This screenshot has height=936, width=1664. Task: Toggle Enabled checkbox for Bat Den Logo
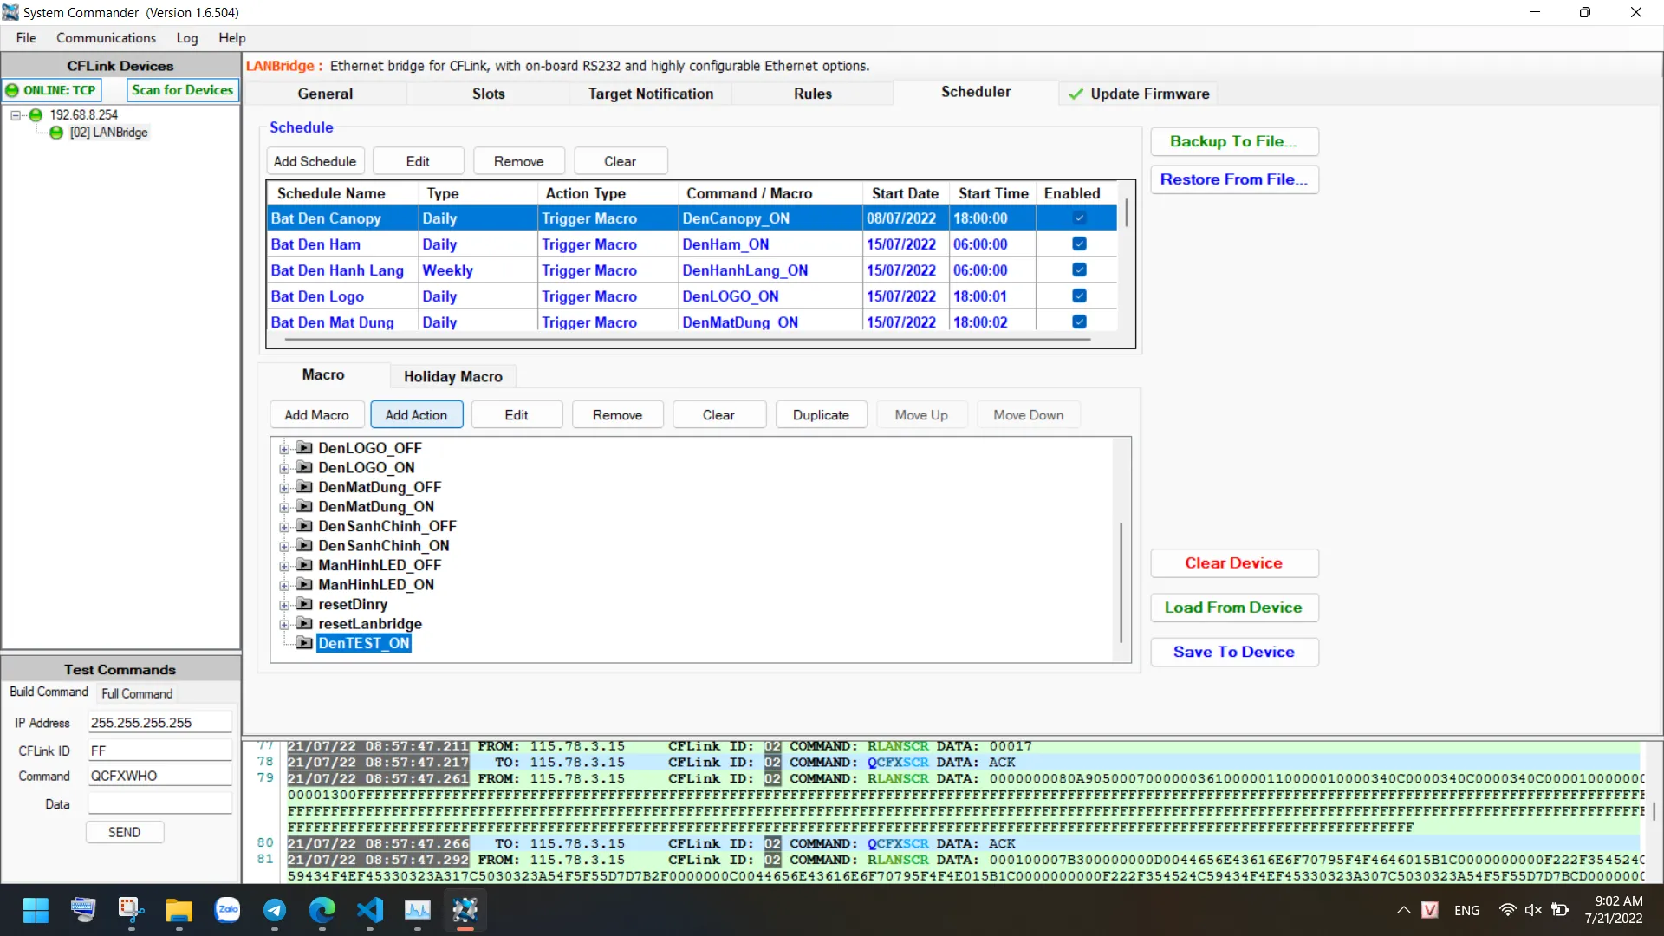tap(1079, 296)
